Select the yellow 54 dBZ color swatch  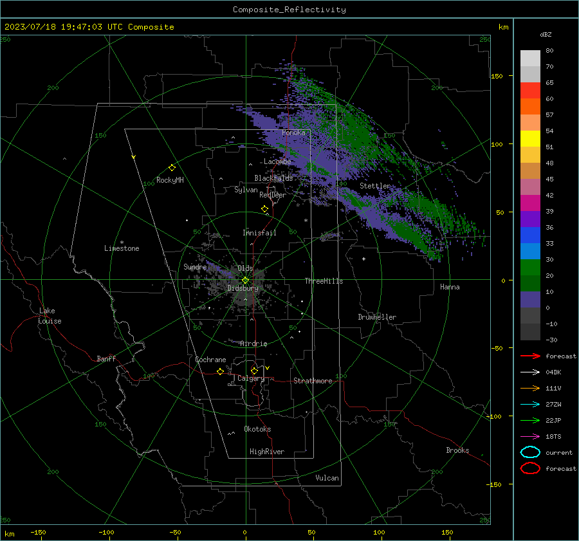pyautogui.click(x=530, y=138)
